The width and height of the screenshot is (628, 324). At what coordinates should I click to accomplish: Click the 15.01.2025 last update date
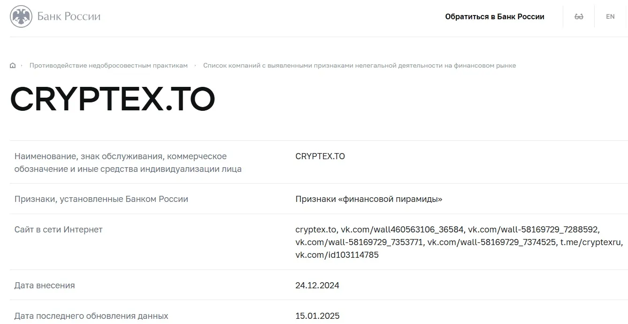click(x=317, y=316)
